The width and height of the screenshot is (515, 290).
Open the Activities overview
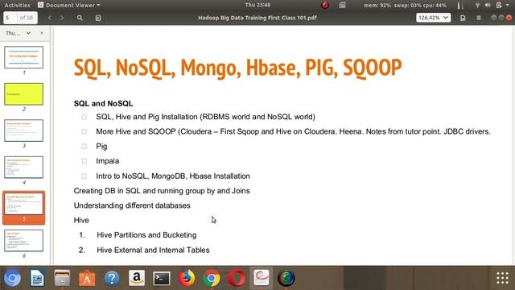pos(17,5)
